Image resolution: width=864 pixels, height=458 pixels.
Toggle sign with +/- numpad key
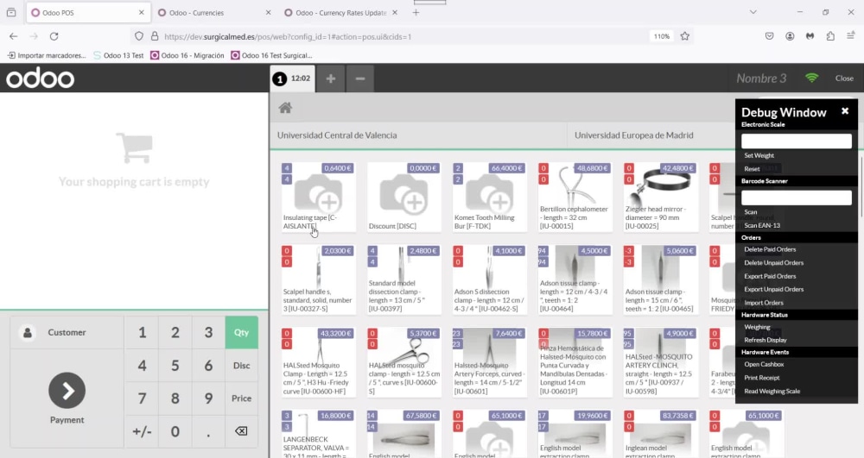pos(143,431)
